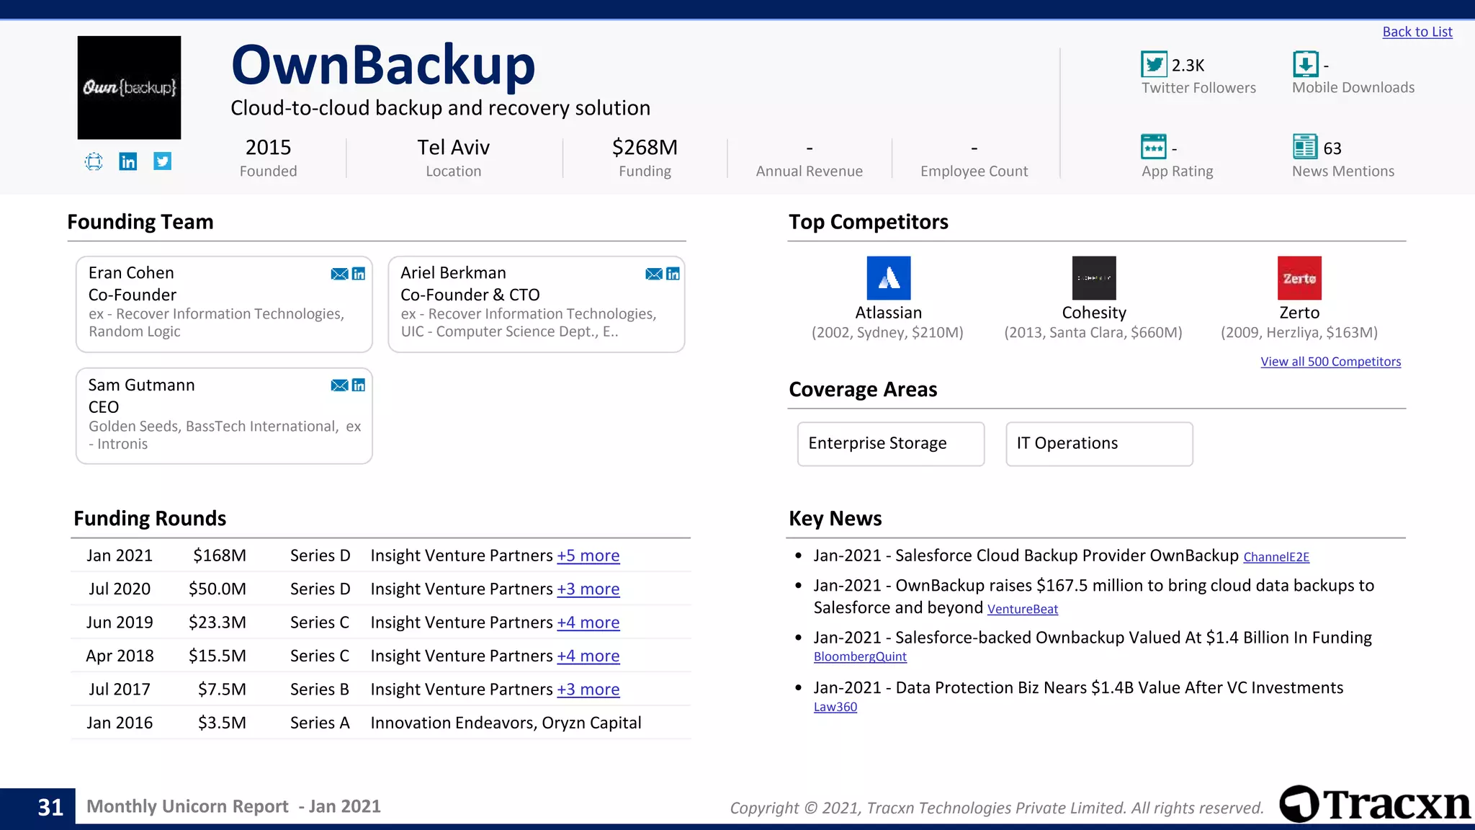Expand +5 more investors for Jan 2021
Screen dimensions: 1475x830
tap(588, 555)
